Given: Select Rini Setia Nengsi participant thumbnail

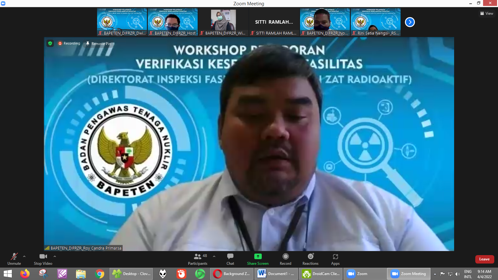Looking at the screenshot, I should [x=375, y=22].
